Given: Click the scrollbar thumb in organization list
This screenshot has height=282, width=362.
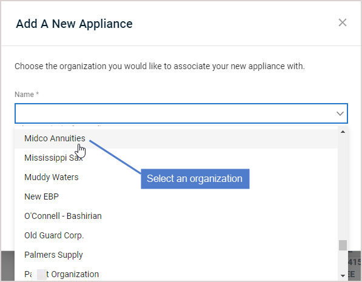Looking at the screenshot, I should click(343, 245).
